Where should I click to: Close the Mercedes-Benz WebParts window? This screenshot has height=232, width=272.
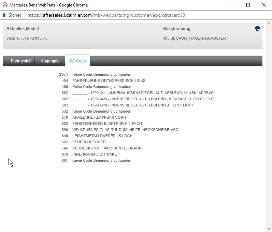coord(264,5)
